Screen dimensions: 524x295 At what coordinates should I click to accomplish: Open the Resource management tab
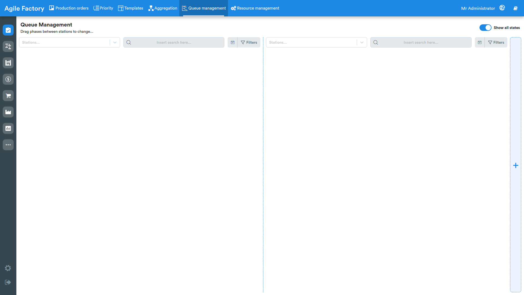tap(255, 8)
